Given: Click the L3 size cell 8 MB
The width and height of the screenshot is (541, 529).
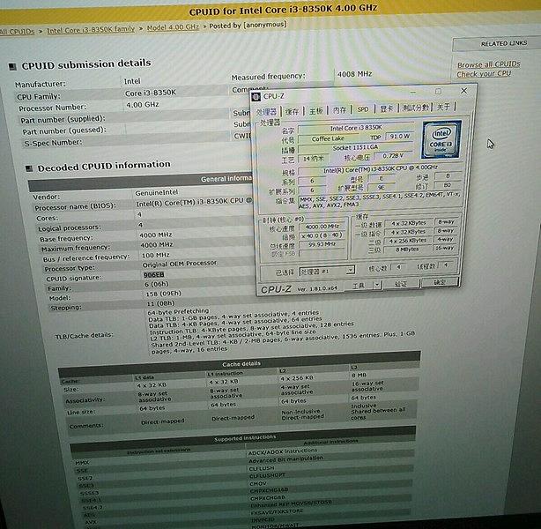Looking at the screenshot, I should [359, 375].
